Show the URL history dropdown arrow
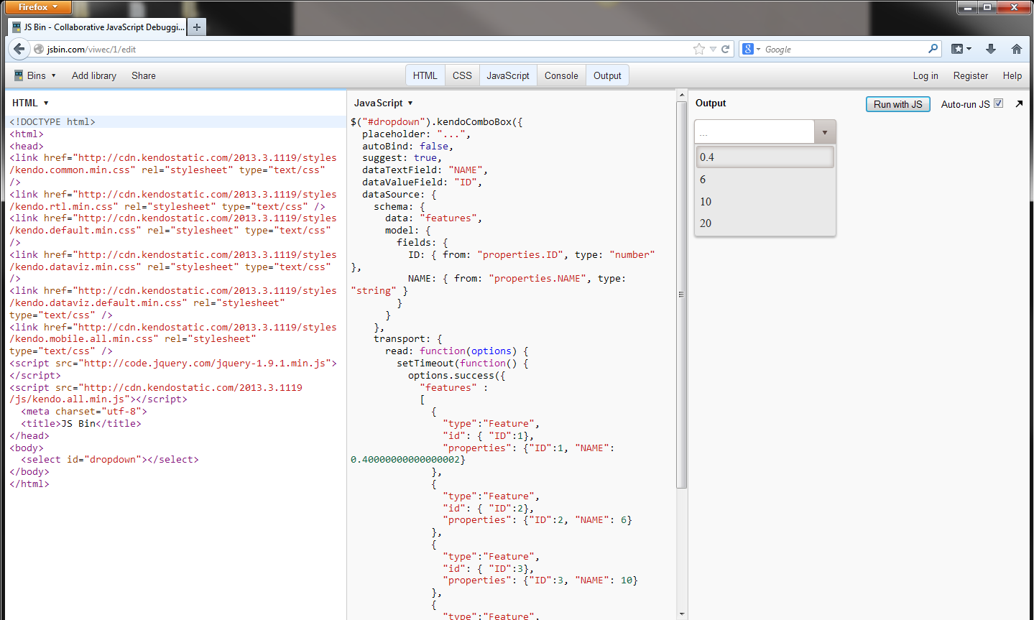 tap(713, 49)
